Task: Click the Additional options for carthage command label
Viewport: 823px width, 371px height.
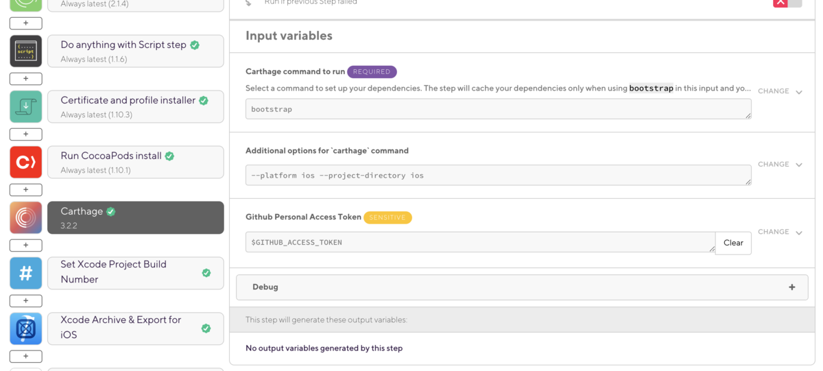Action: click(327, 151)
